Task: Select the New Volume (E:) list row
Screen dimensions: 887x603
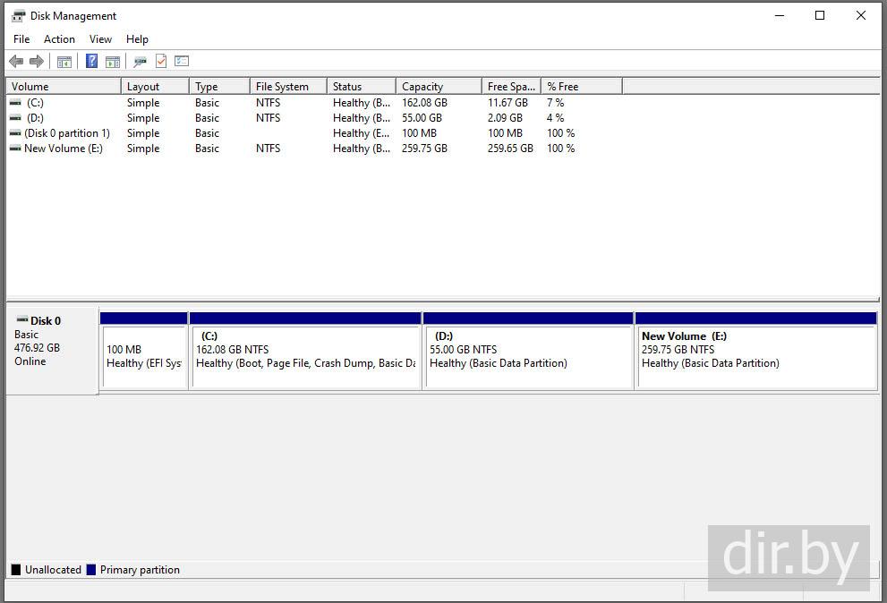Action: tap(63, 149)
